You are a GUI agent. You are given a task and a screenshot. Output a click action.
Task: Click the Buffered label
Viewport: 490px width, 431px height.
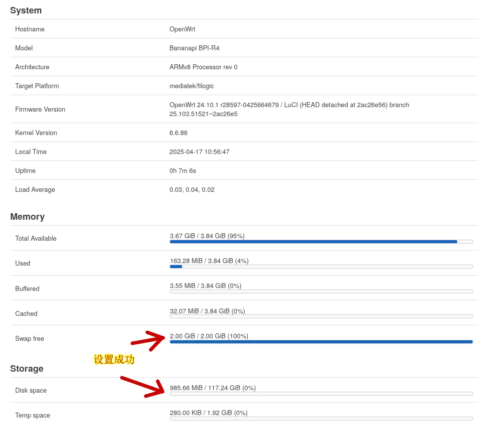coord(27,288)
